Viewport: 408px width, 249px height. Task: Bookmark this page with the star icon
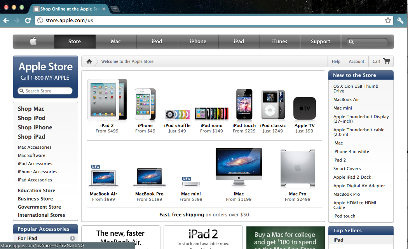[388, 20]
